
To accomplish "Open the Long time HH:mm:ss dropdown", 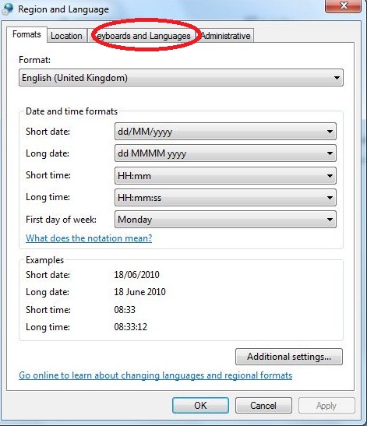I will (225, 198).
